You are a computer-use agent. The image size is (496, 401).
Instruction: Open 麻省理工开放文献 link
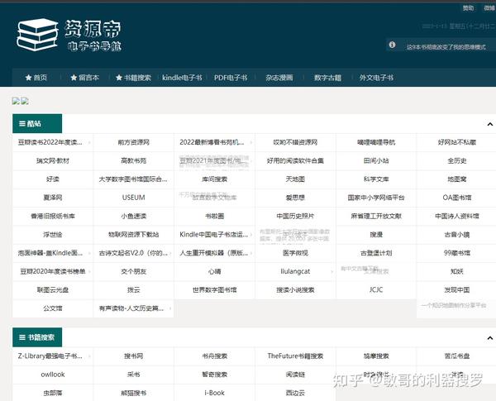click(376, 216)
